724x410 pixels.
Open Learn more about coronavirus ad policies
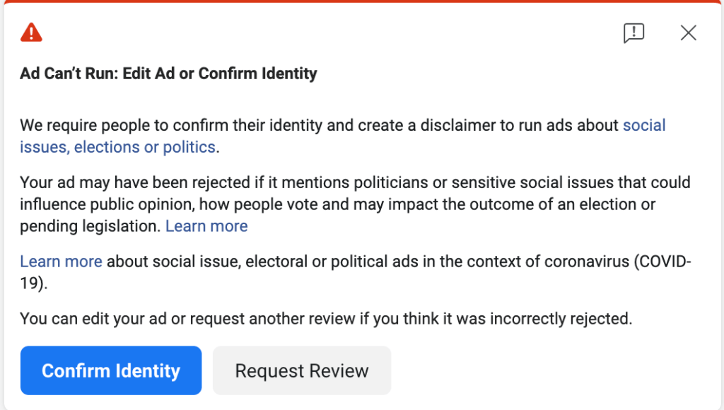coord(61,261)
